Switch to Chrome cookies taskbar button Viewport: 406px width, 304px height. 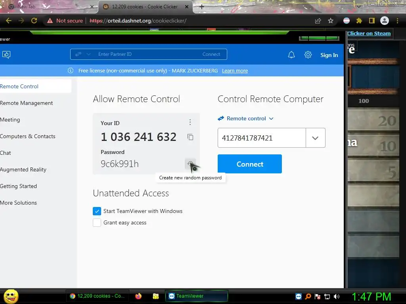98,296
